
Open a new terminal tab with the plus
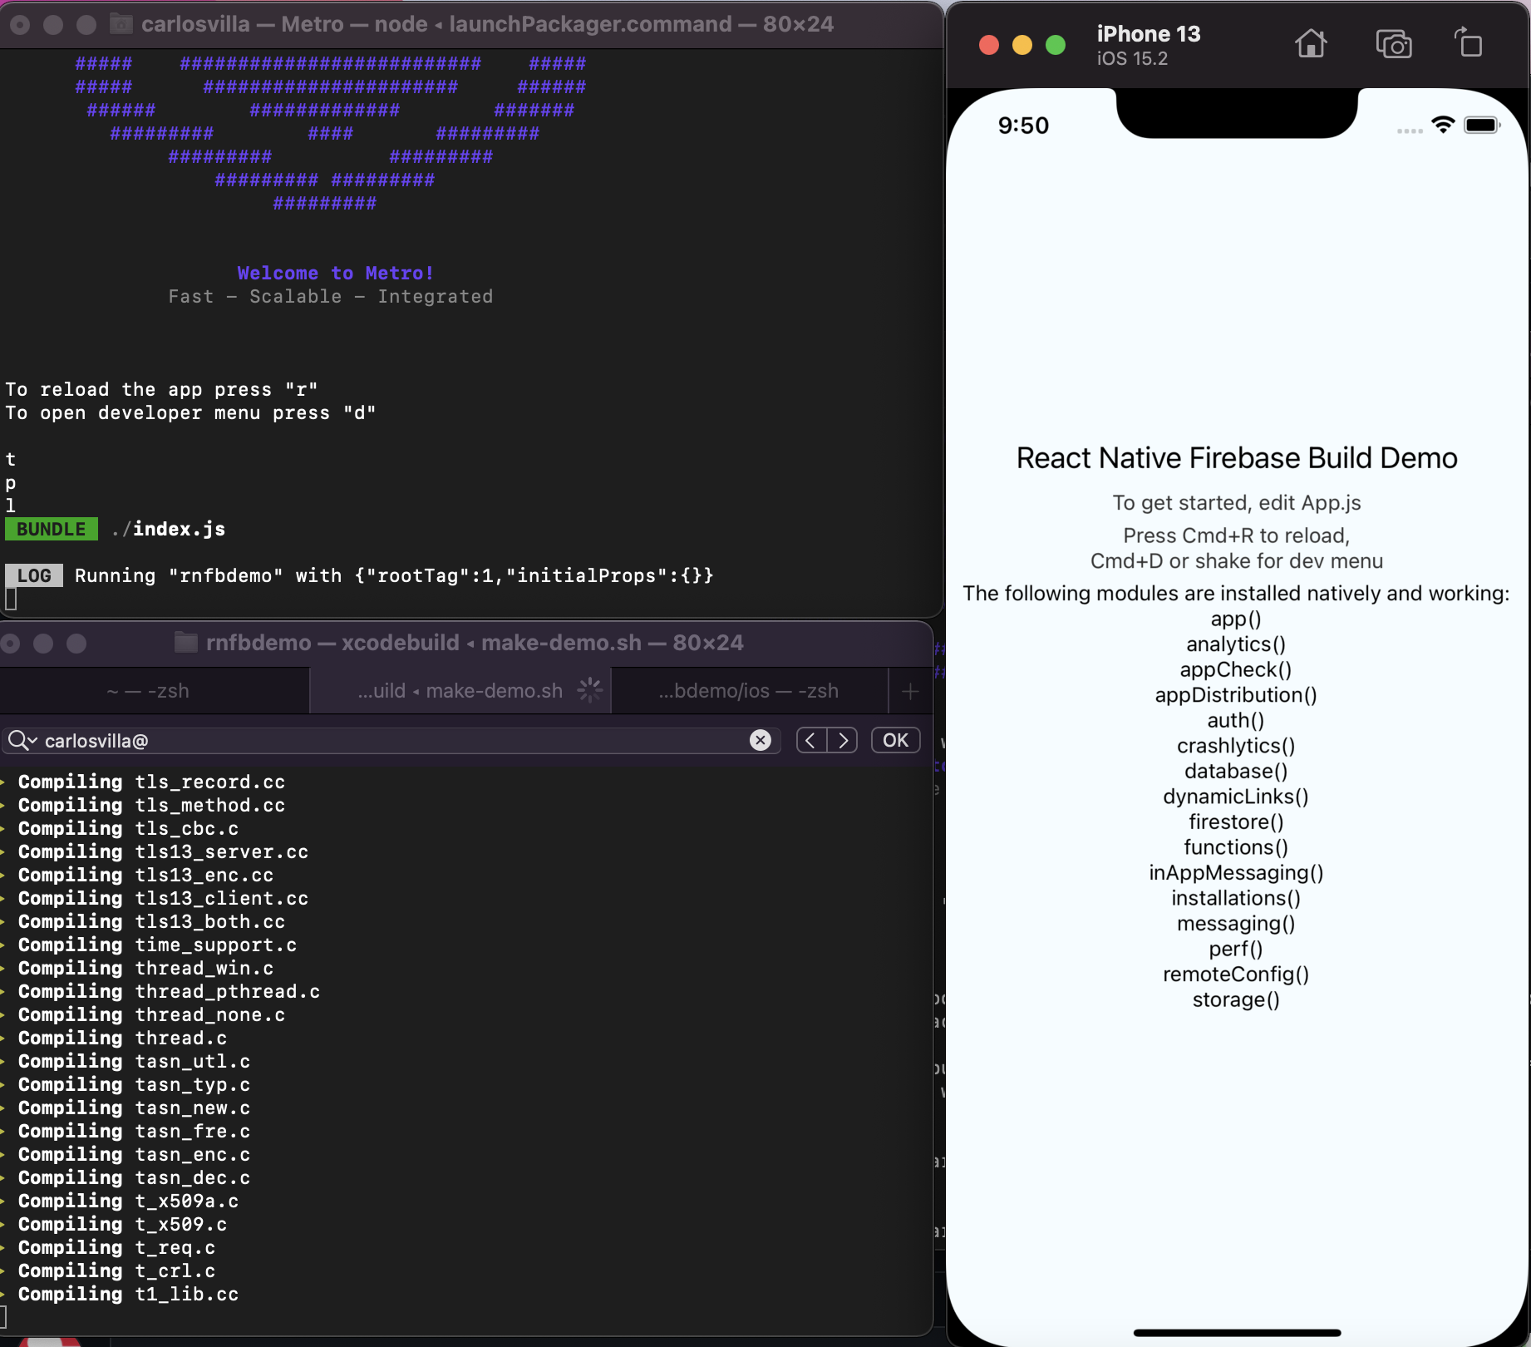click(910, 690)
